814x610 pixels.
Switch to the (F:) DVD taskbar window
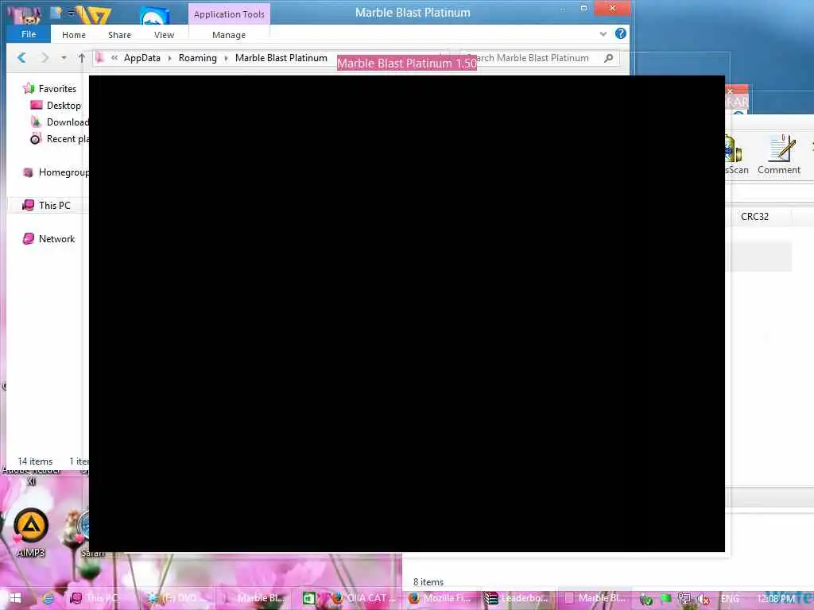[x=176, y=598]
